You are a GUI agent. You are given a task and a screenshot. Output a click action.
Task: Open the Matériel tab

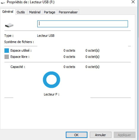point(35,12)
